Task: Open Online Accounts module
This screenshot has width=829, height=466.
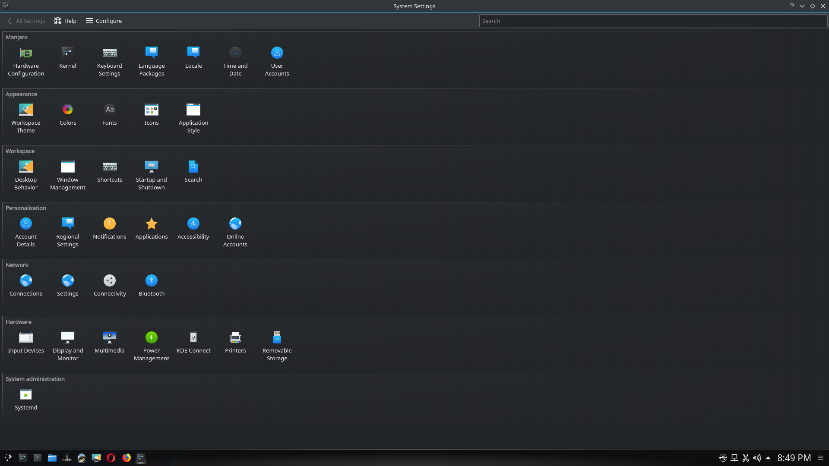Action: [235, 232]
